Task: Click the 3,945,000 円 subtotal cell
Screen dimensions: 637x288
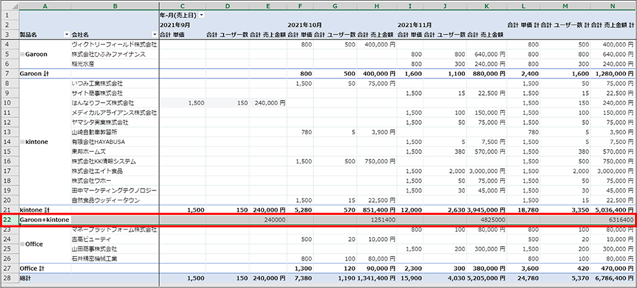Action: click(x=486, y=210)
